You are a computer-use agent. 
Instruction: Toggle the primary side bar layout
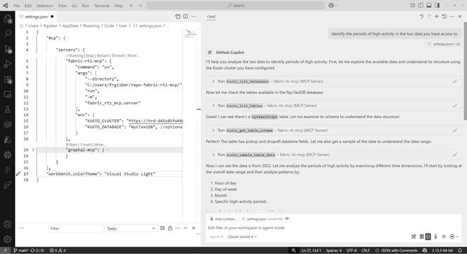(x=421, y=5)
